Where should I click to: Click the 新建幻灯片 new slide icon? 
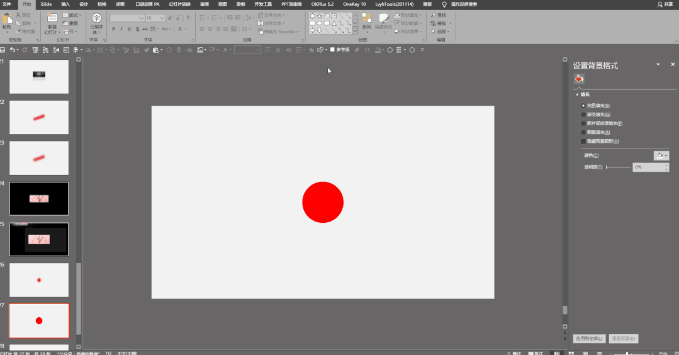(52, 19)
